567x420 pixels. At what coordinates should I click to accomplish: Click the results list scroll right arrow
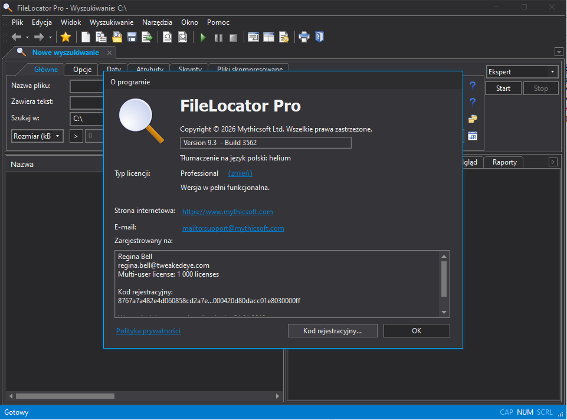277,396
